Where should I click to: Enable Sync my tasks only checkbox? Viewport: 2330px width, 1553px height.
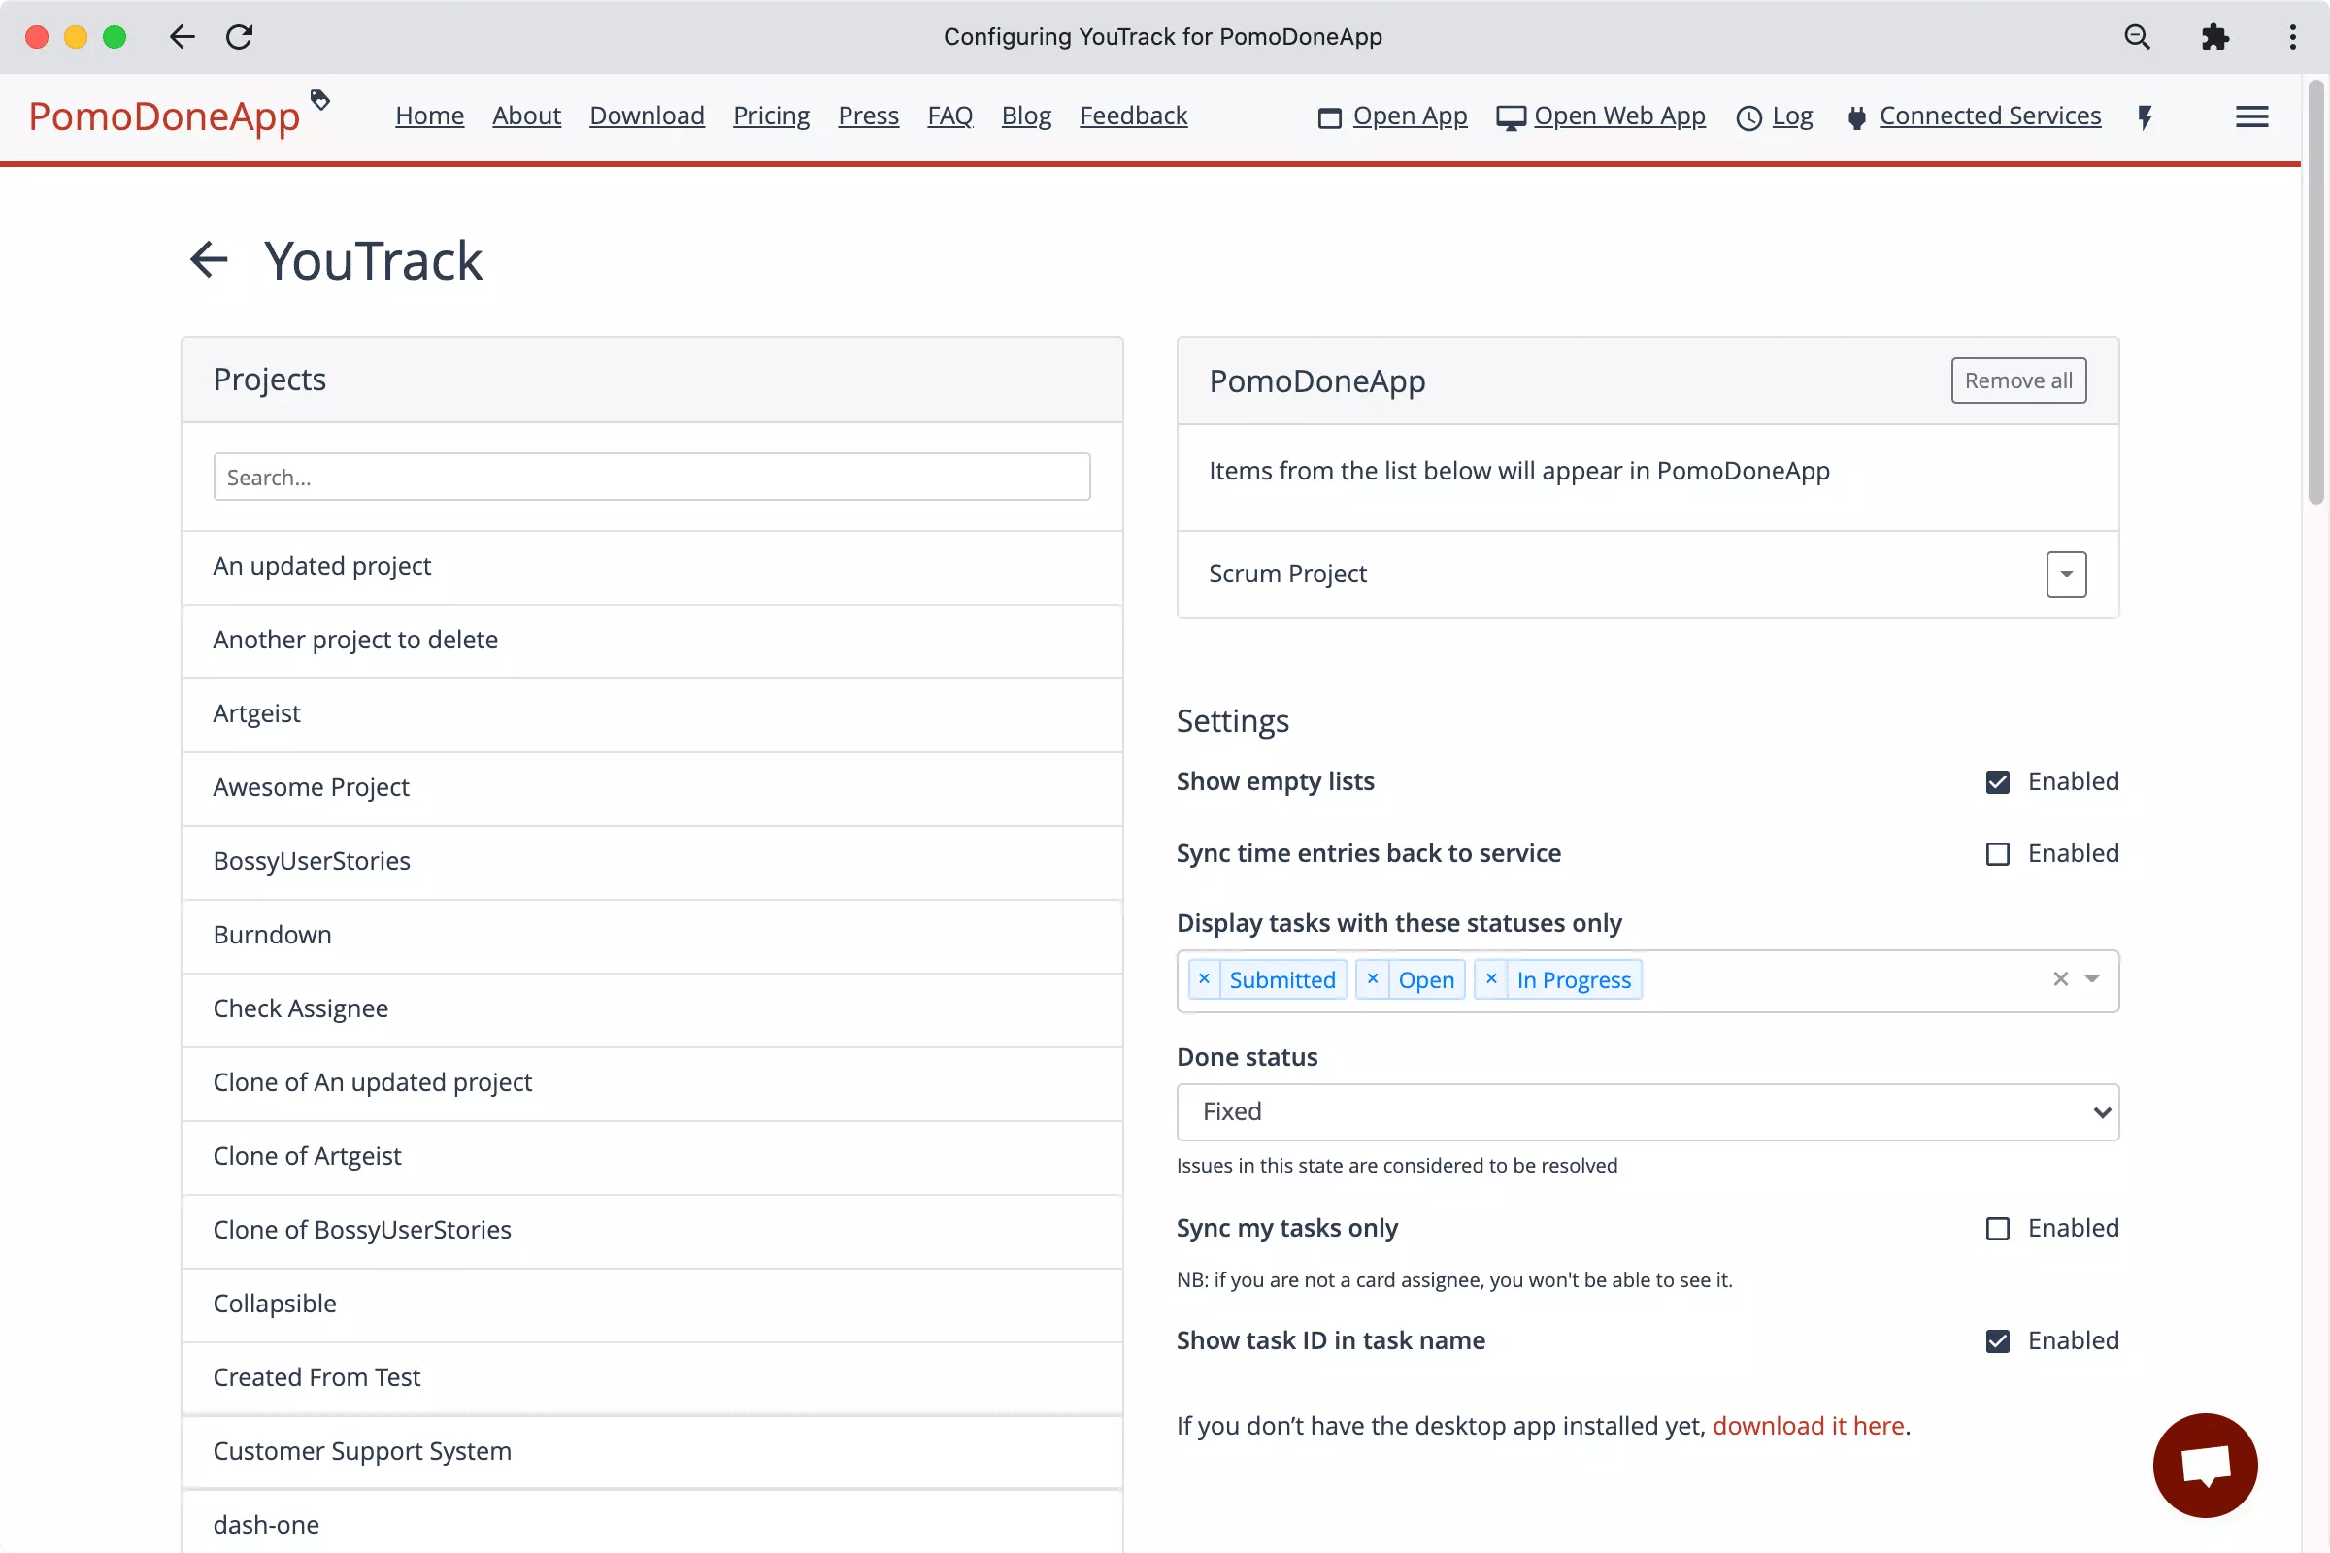click(x=1997, y=1227)
